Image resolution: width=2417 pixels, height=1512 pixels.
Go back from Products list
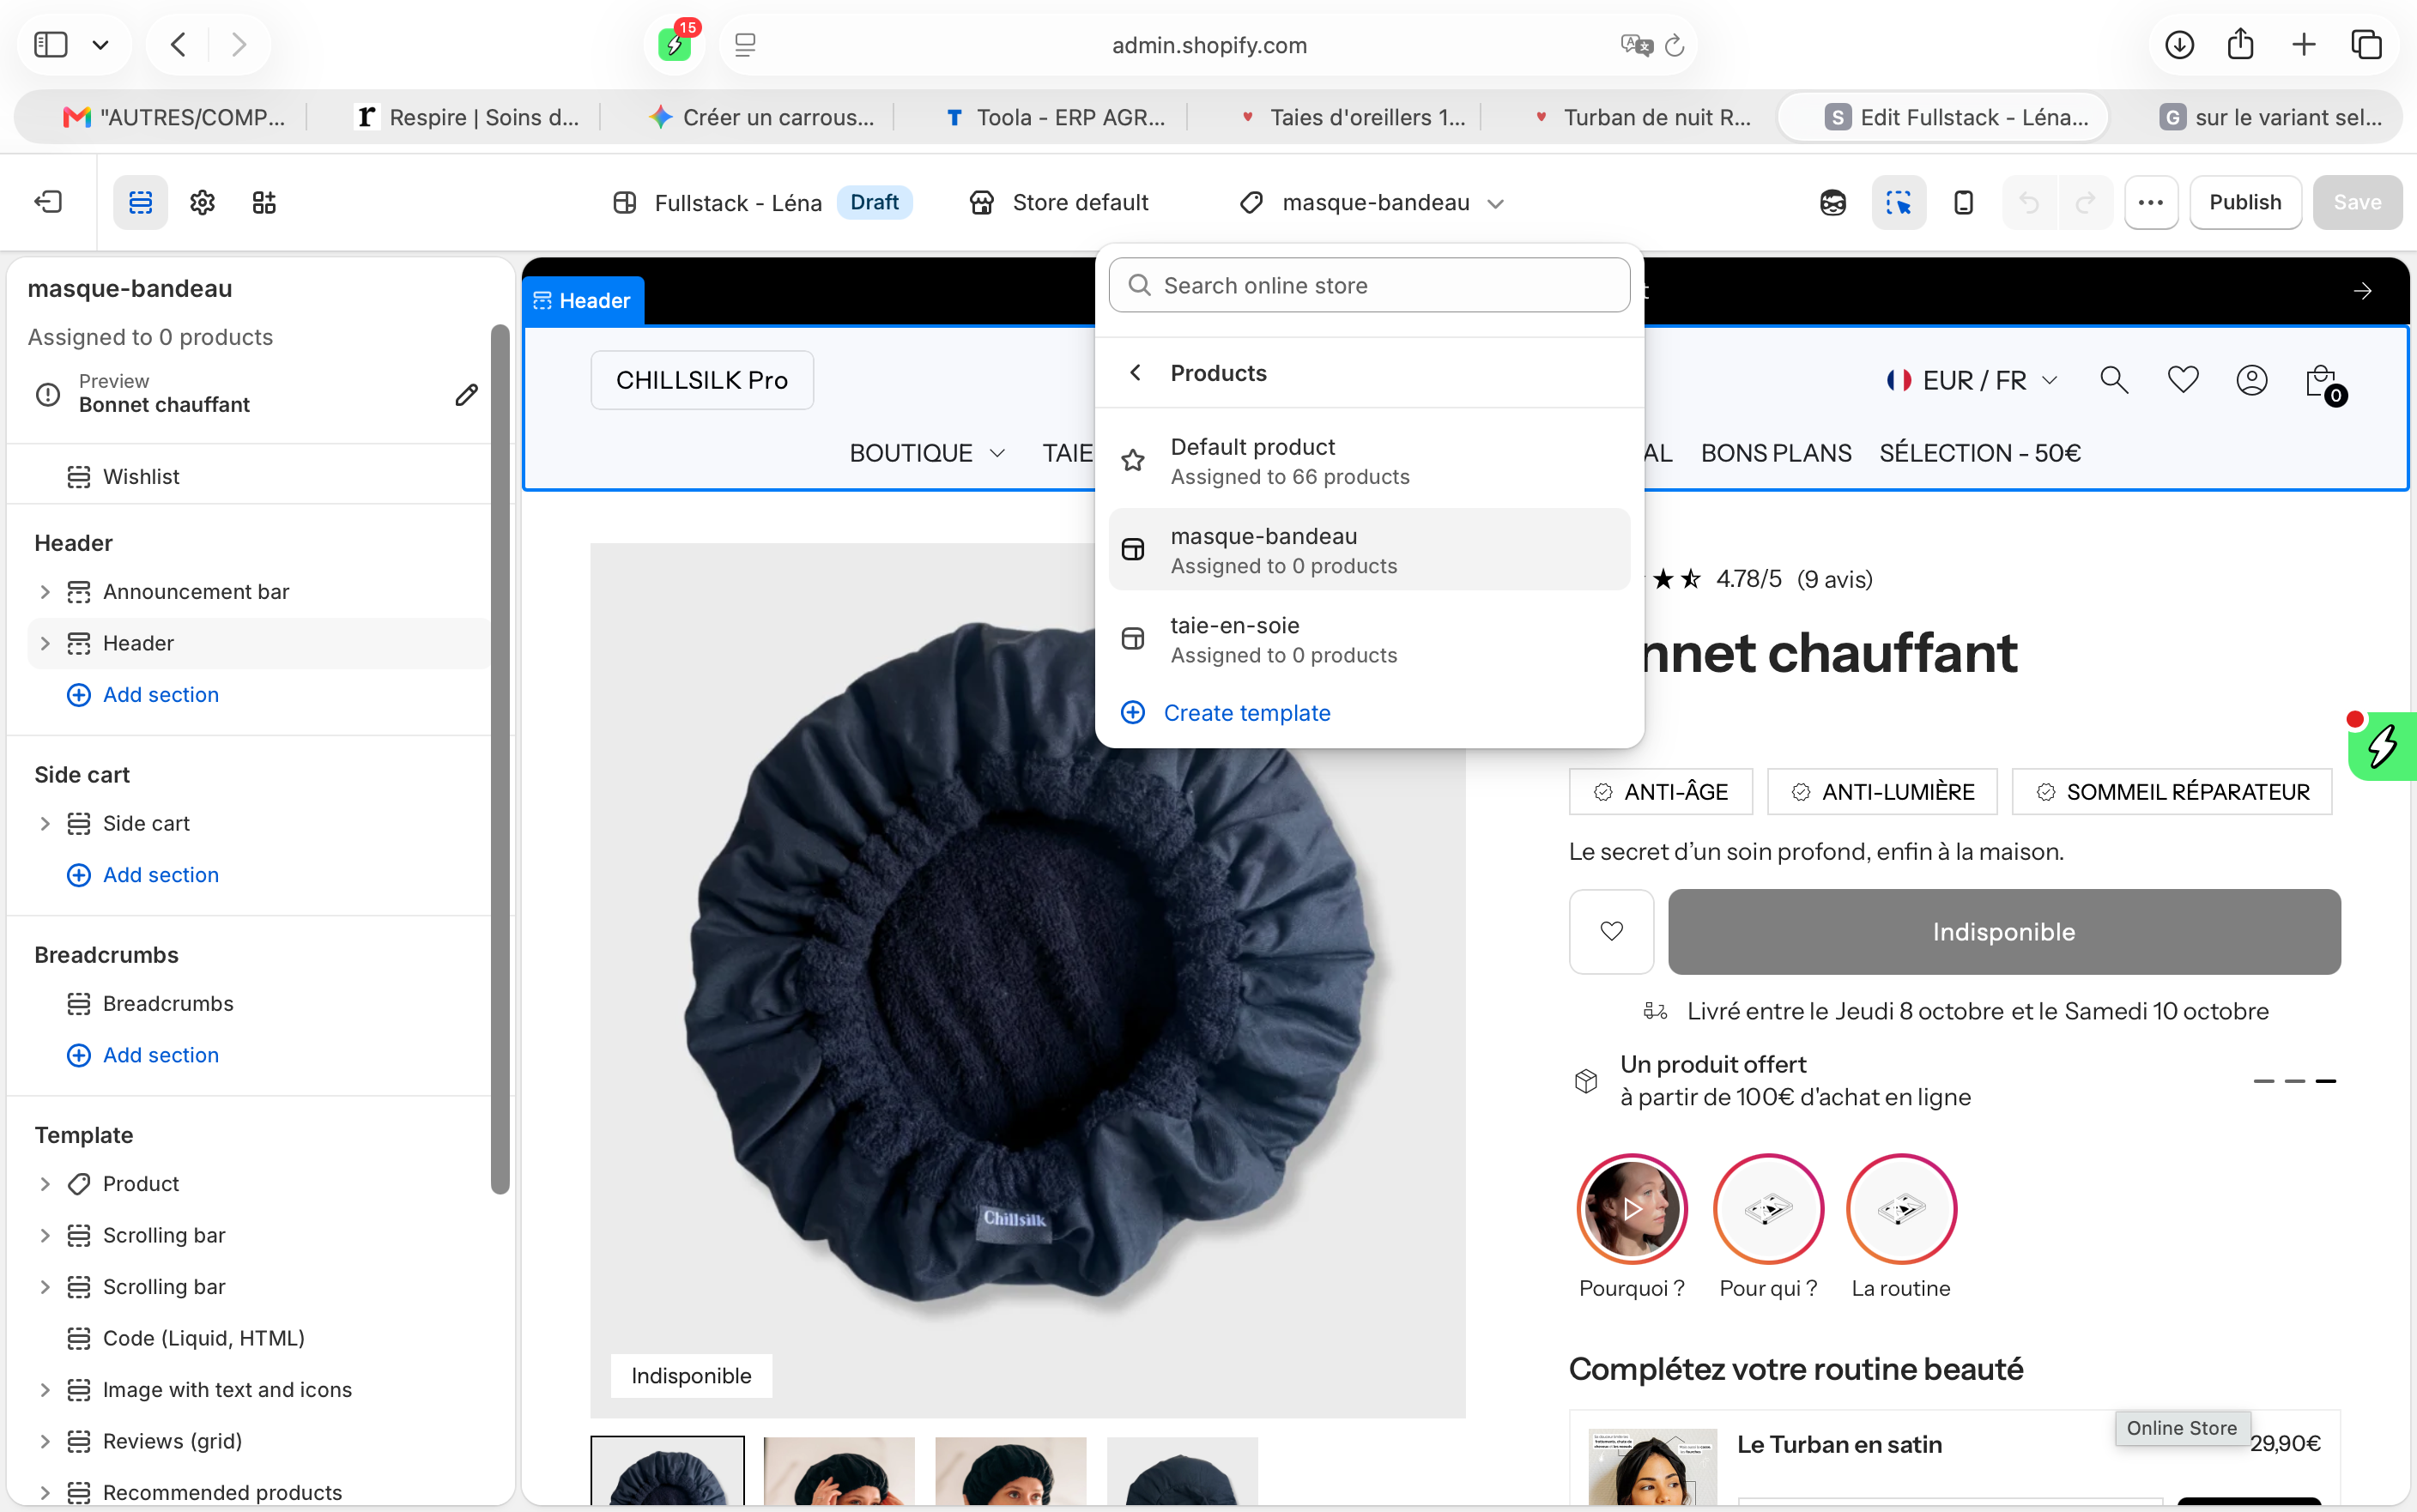(1135, 372)
